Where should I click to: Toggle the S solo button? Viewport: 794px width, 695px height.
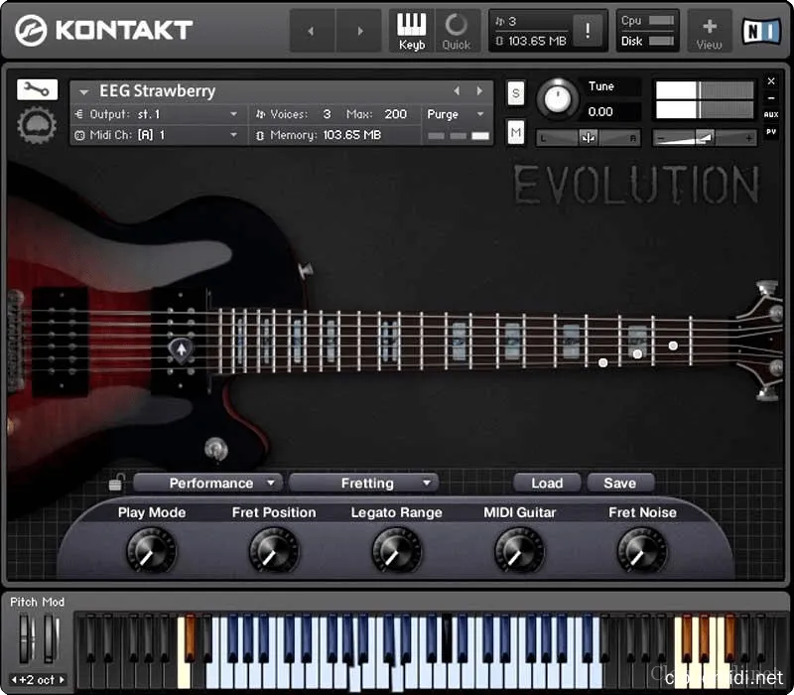(516, 93)
